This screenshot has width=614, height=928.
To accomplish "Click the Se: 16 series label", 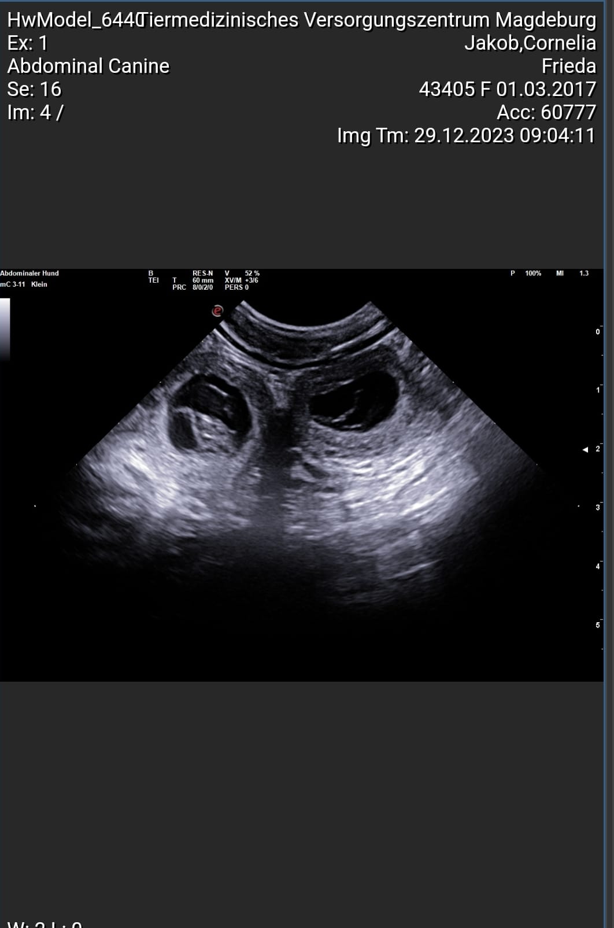I will (x=34, y=90).
